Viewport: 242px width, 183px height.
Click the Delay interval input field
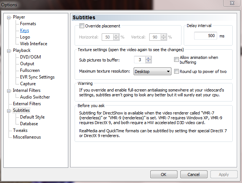[205, 36]
